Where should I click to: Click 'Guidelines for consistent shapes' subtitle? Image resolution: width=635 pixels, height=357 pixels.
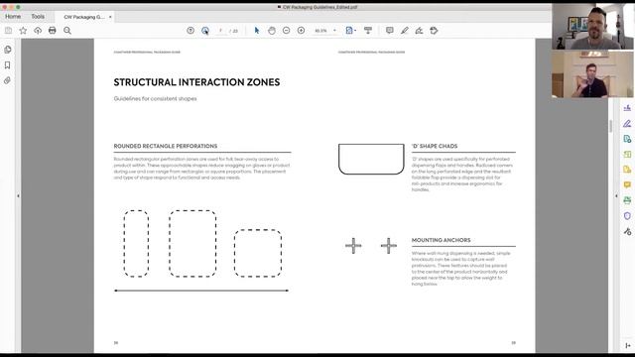[155, 99]
